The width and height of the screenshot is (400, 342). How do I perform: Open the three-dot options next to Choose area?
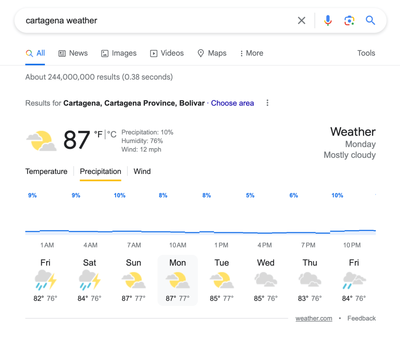pos(268,103)
